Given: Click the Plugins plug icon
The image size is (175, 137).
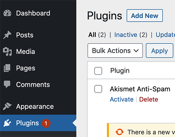Looking at the screenshot, I should [7, 123].
